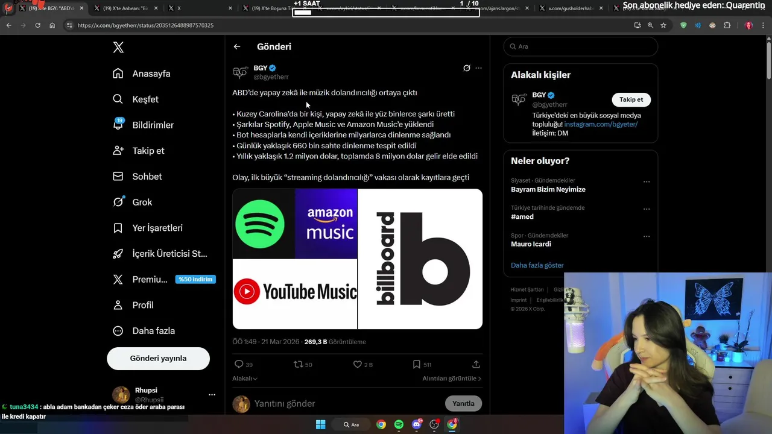Image resolution: width=772 pixels, height=434 pixels.
Task: Bookmark this page with star icon
Action: point(663,25)
